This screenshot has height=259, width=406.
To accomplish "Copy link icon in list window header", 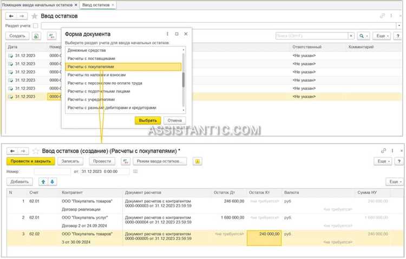I will (382, 16).
